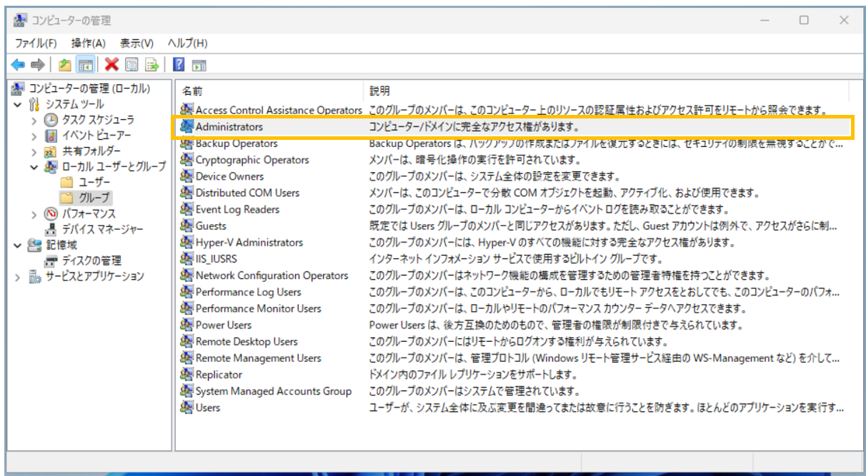
Task: Click the Properties toolbar icon
Action: pos(131,65)
